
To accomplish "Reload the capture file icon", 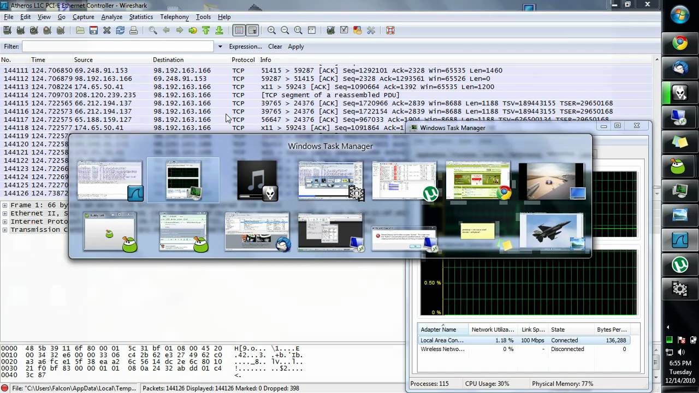I will pos(120,31).
